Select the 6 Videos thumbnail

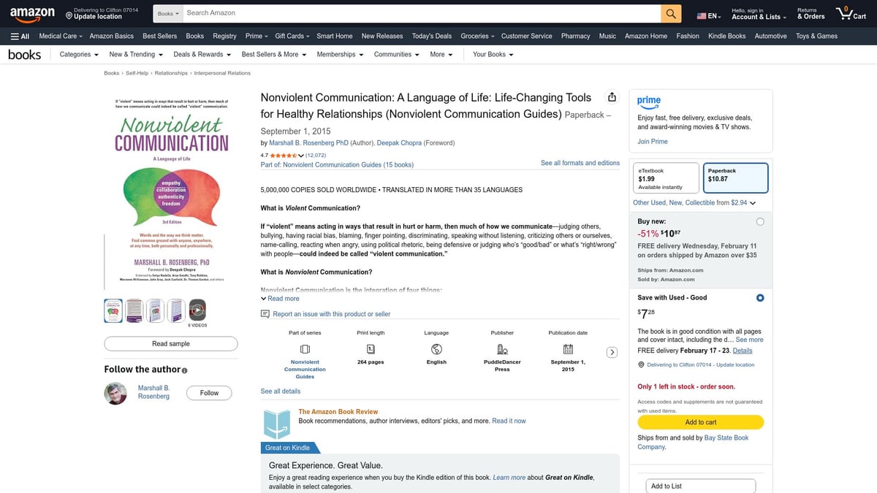(196, 310)
